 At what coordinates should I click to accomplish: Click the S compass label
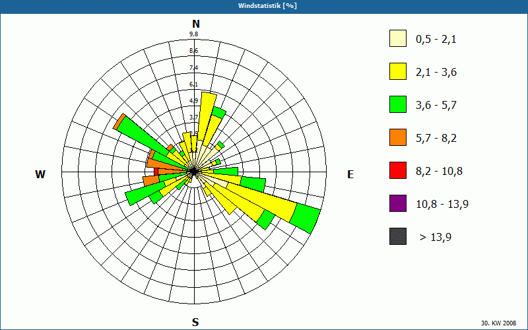(195, 322)
